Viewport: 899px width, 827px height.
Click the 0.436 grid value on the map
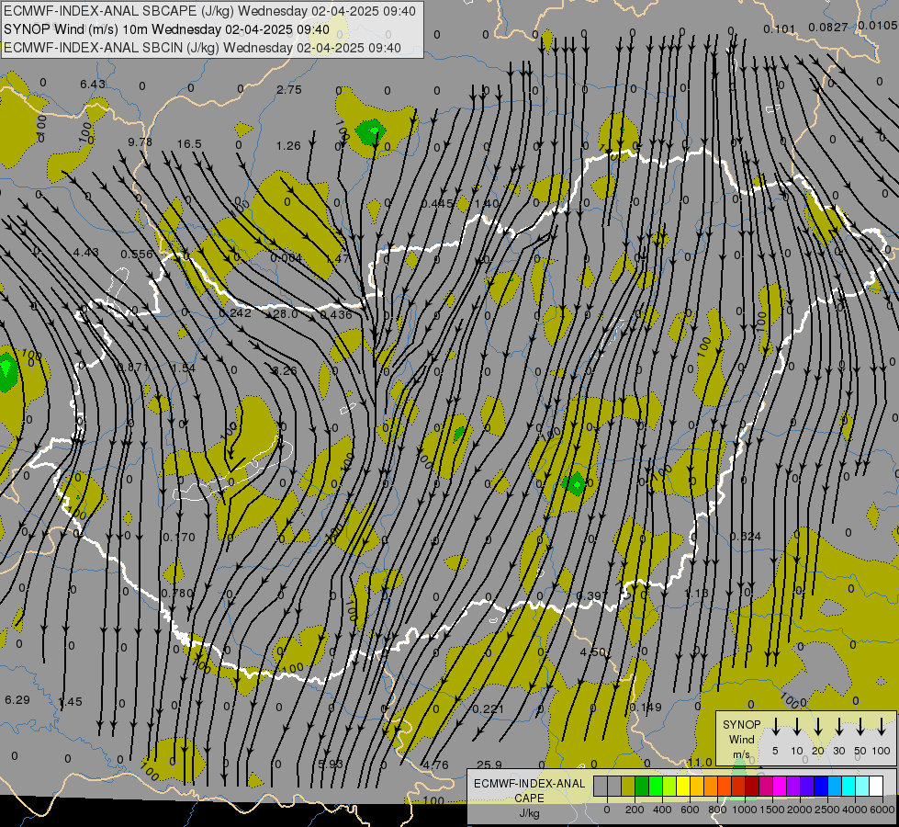(336, 314)
